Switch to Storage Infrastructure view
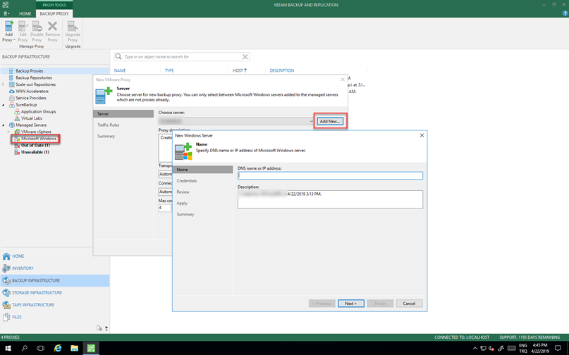The width and height of the screenshot is (569, 355). (37, 292)
